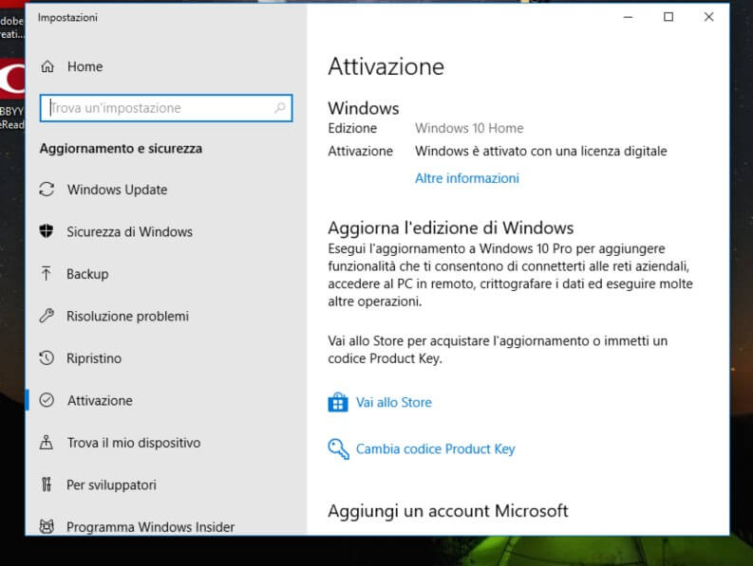Click the Vai allo Store link
Screen dimensions: 753x566
point(393,402)
